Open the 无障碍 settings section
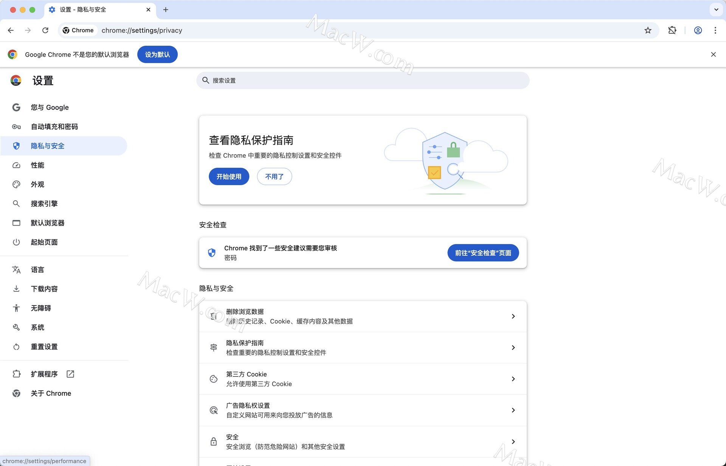Screen dimensions: 726x466 click(x=64, y=308)
